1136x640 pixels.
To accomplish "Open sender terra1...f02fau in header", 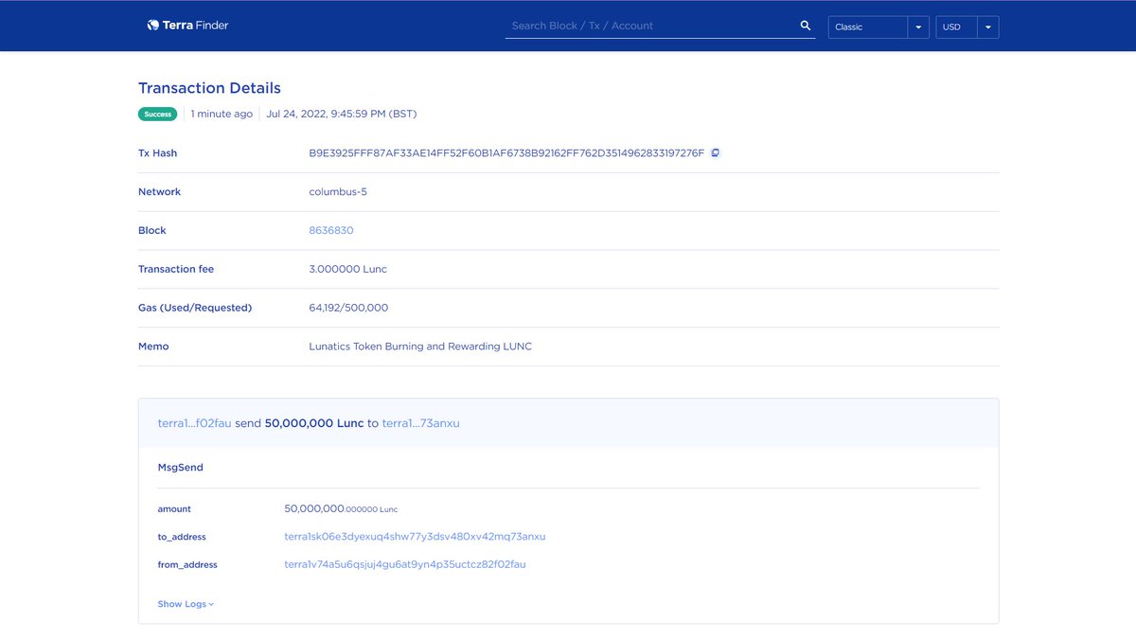I will 194,423.
